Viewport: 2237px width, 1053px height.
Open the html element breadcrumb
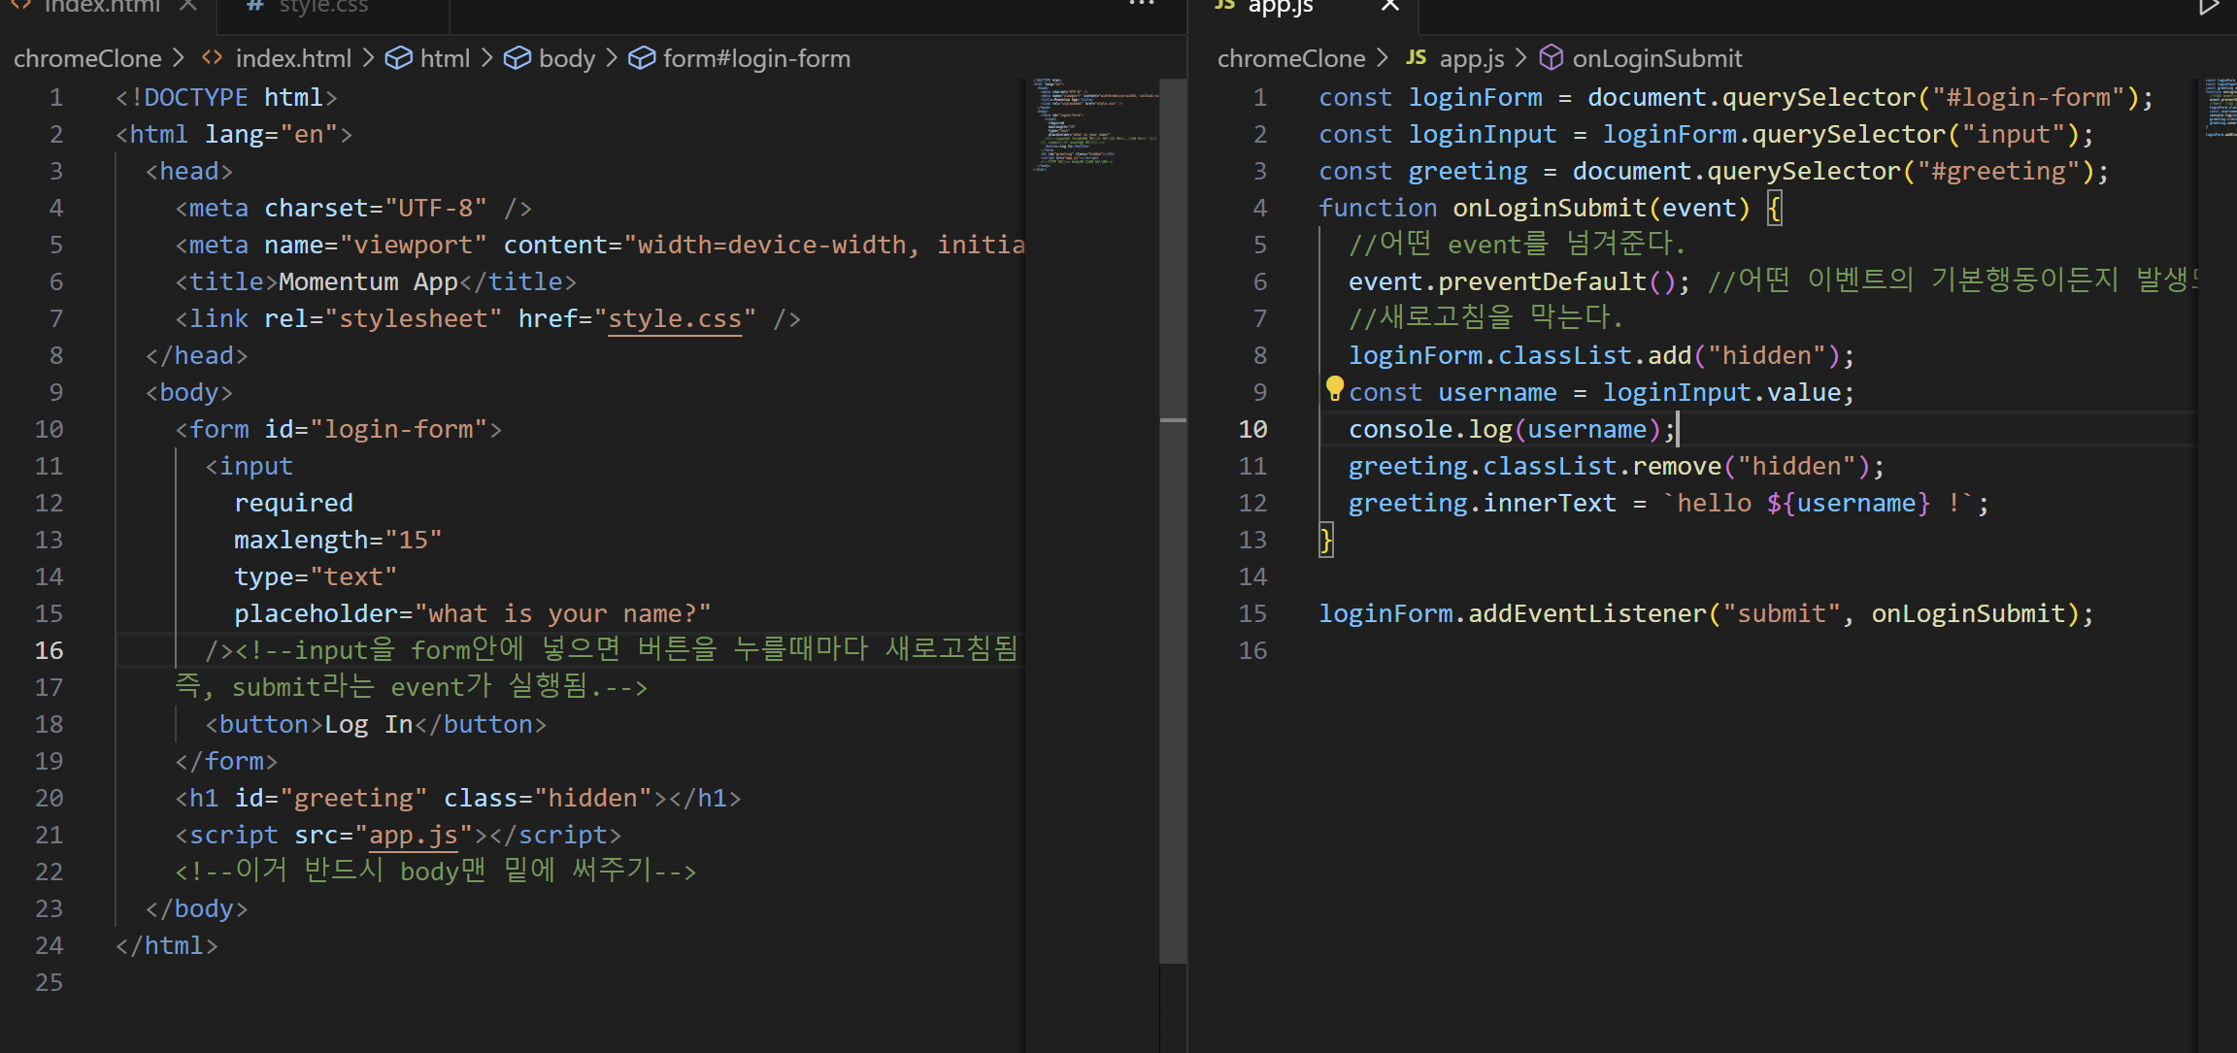click(445, 58)
